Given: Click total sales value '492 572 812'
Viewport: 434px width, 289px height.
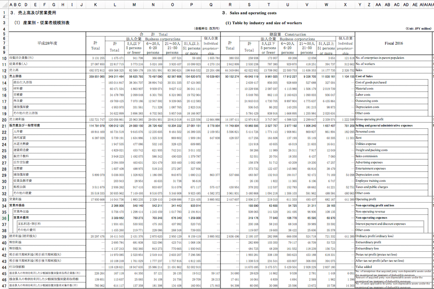Looking at the screenshot, I should click(95, 70).
